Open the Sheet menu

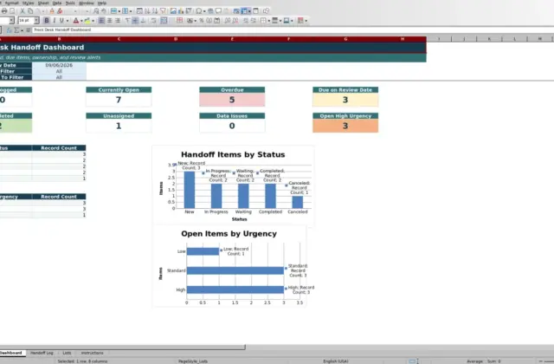tap(43, 3)
